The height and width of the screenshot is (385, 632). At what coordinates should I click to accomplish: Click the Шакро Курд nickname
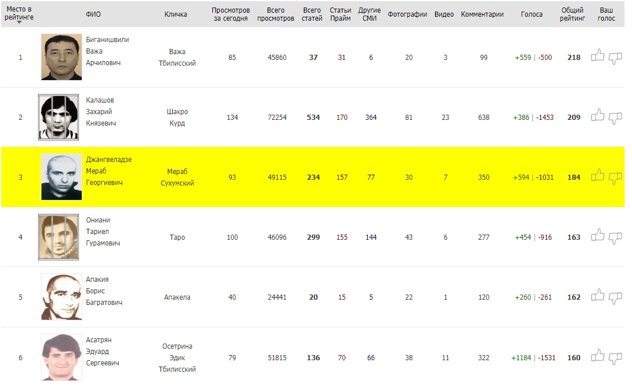tap(177, 118)
